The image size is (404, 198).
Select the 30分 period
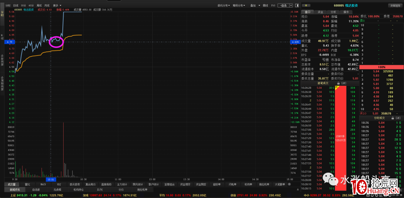[x=24, y=5]
